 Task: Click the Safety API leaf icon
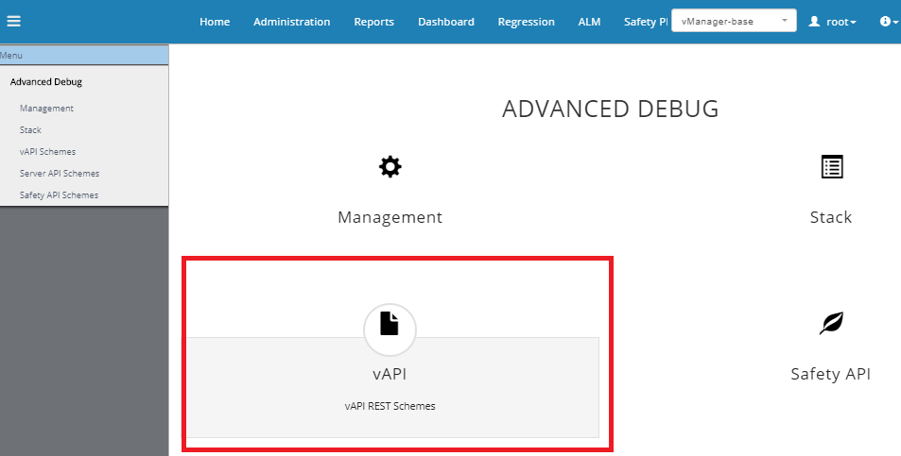click(831, 324)
